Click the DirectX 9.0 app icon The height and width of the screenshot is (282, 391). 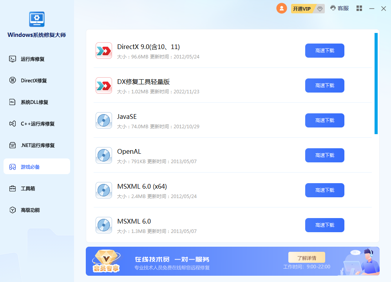[104, 51]
